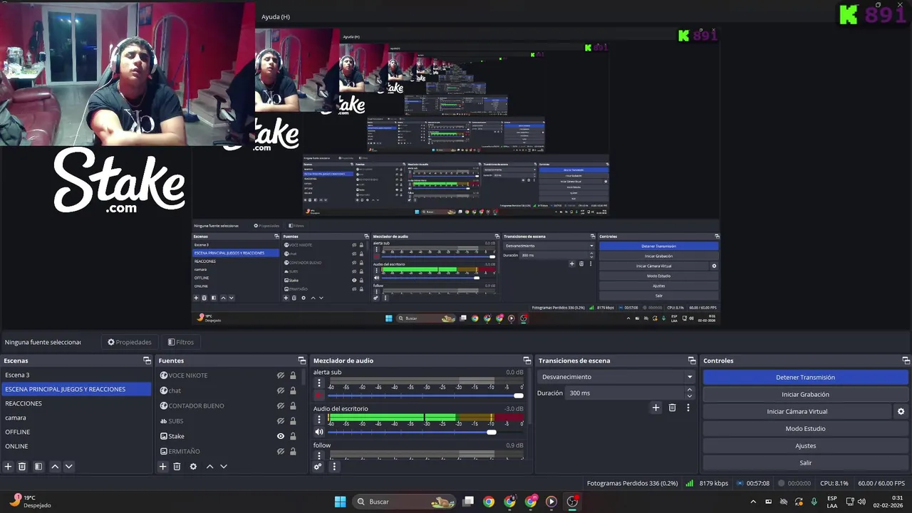Move source up in Fuentes list
The height and width of the screenshot is (513, 912).
click(x=209, y=467)
